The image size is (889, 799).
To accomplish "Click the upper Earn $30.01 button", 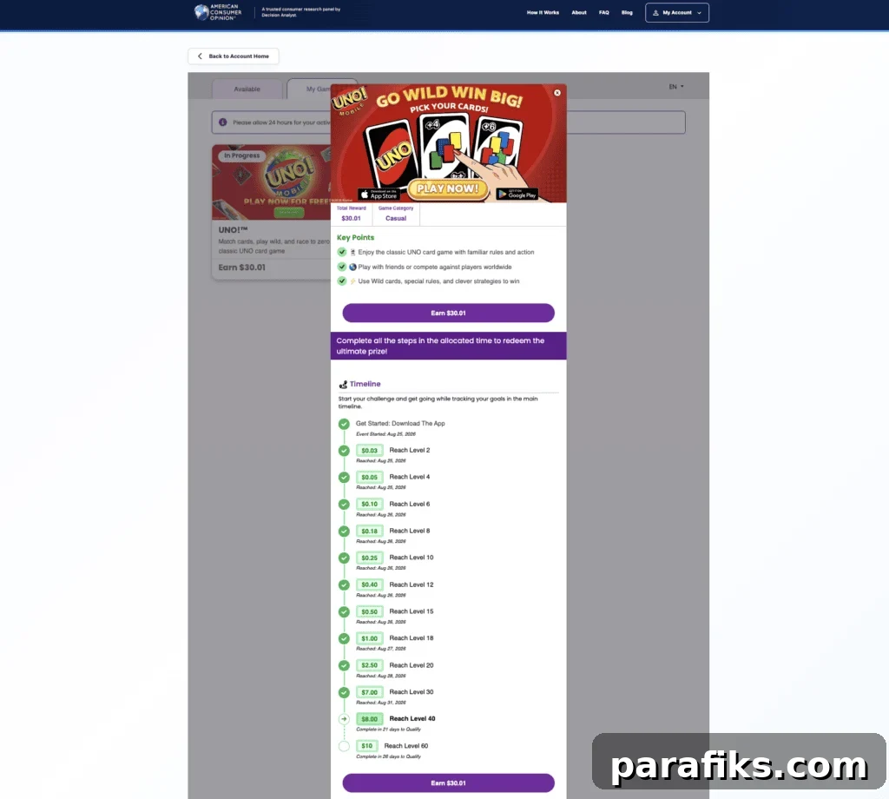I will [449, 313].
